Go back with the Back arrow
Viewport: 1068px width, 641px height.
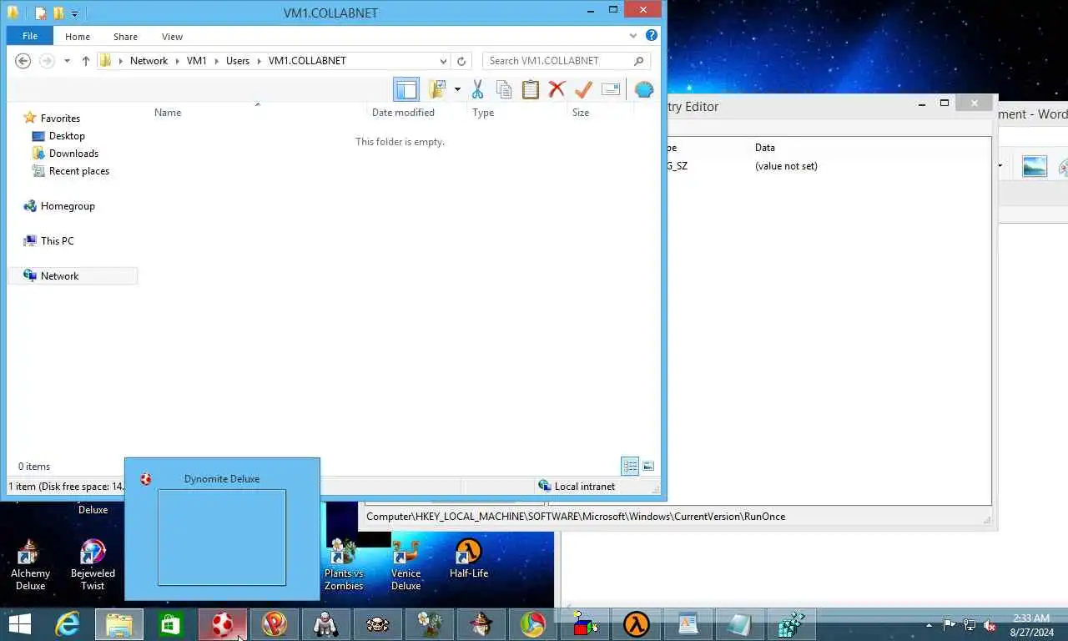pyautogui.click(x=23, y=60)
